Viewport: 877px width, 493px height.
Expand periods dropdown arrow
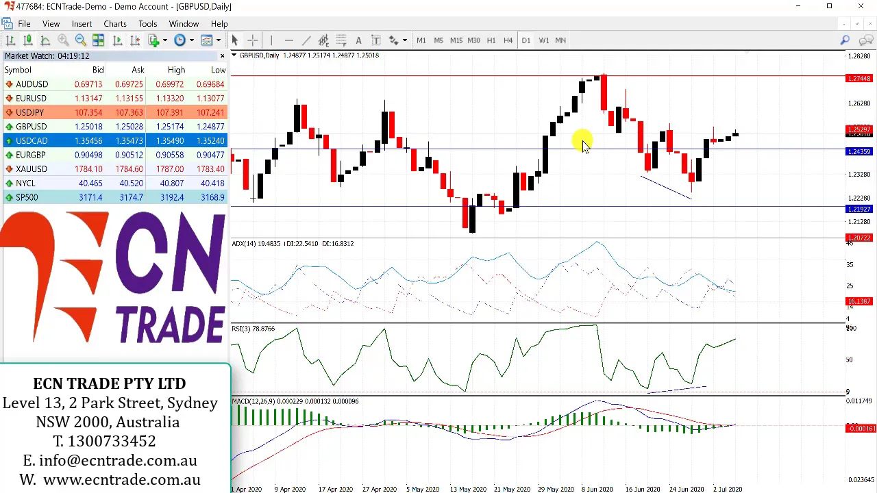pyautogui.click(x=191, y=40)
